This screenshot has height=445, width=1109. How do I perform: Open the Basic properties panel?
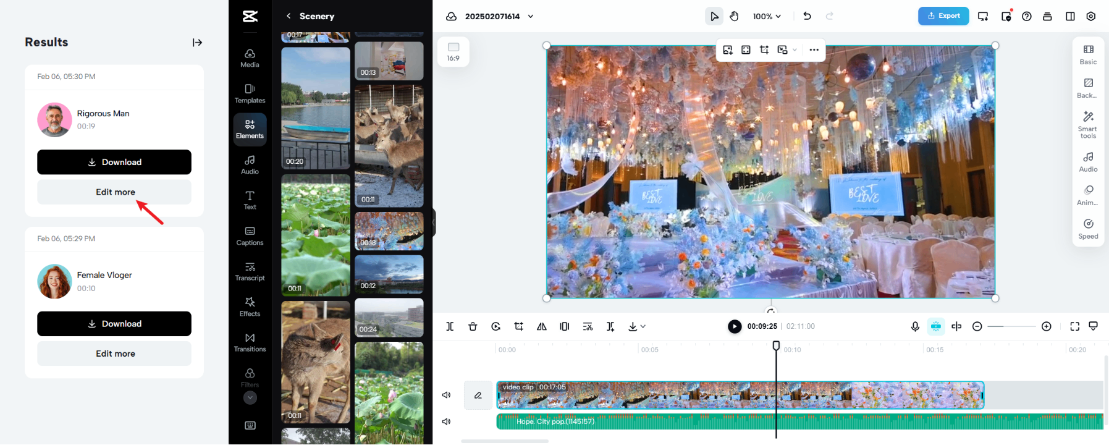pyautogui.click(x=1088, y=54)
